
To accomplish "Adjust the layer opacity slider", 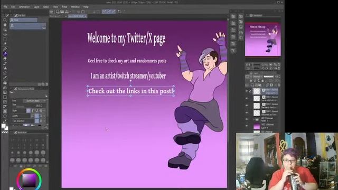I will [x=268, y=77].
